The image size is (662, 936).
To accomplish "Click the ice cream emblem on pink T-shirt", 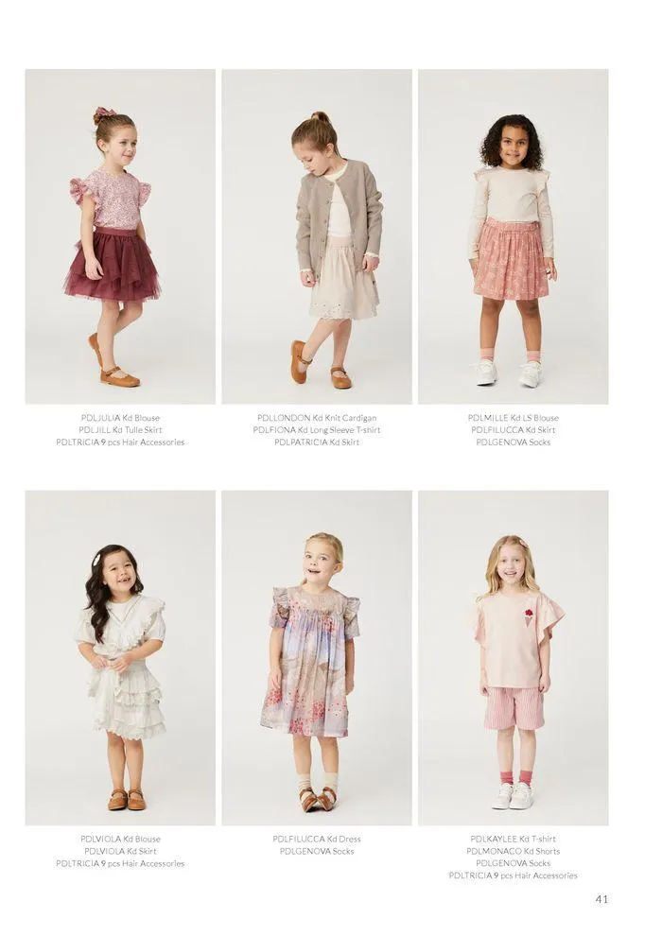I will (x=529, y=617).
